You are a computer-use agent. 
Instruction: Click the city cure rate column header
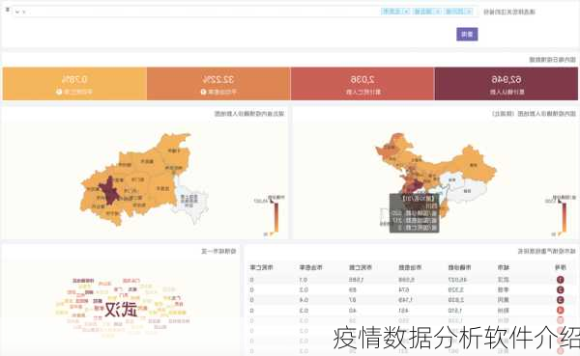click(310, 267)
